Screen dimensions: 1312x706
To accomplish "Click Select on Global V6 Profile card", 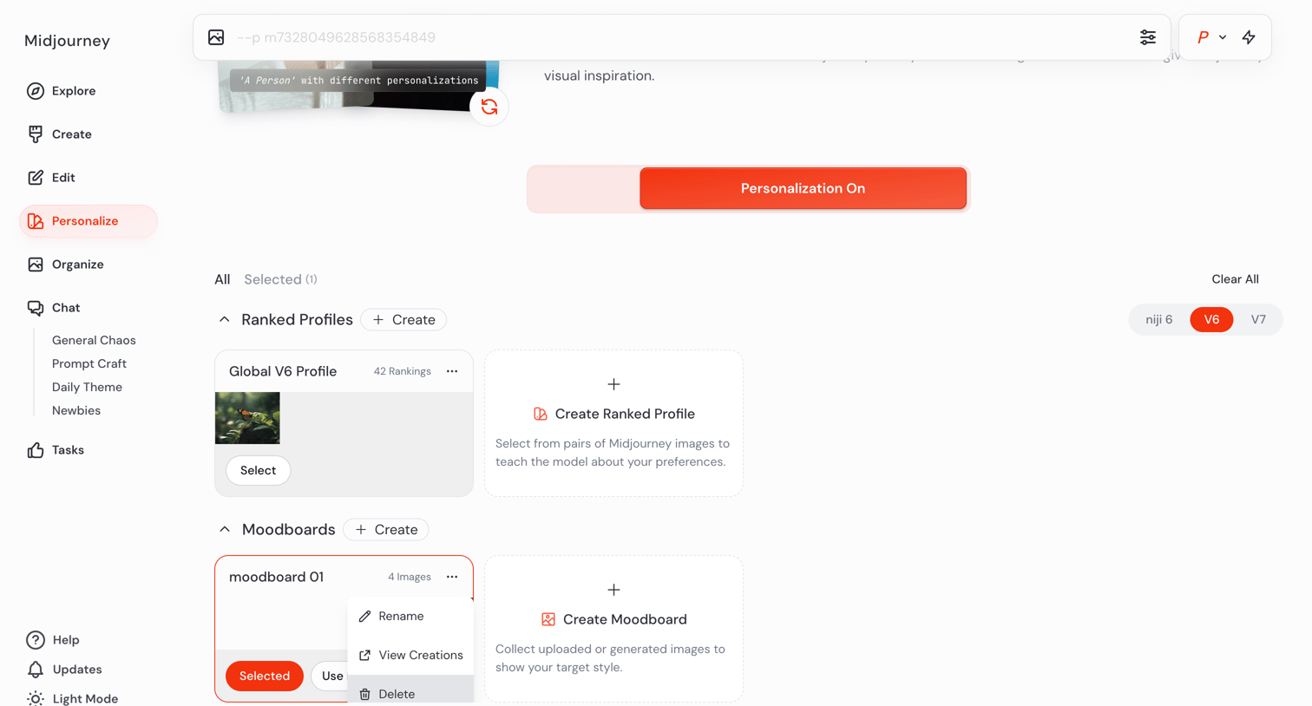I will pos(259,470).
